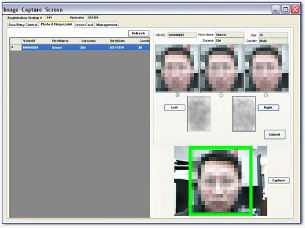Image resolution: width=305 pixels, height=228 pixels.
Task: Select voter ID cell 100000007
Action: pos(36,48)
